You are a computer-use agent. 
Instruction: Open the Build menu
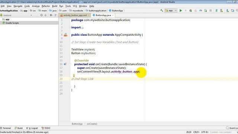pos(55,6)
